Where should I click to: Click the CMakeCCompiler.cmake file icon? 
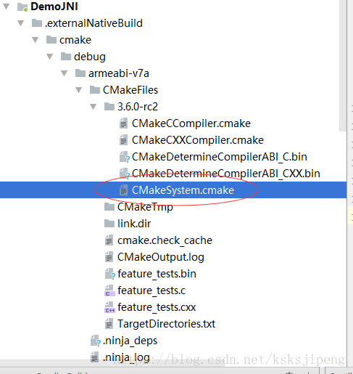point(123,123)
